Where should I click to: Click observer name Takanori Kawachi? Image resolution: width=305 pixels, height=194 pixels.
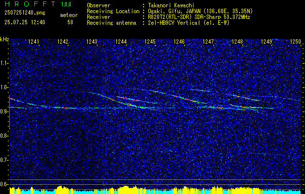tap(171, 5)
